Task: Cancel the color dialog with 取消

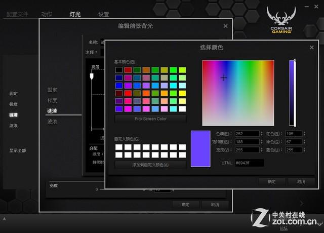Action: (x=301, y=182)
